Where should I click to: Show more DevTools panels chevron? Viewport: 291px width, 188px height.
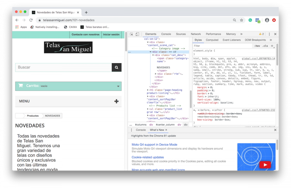(x=241, y=34)
